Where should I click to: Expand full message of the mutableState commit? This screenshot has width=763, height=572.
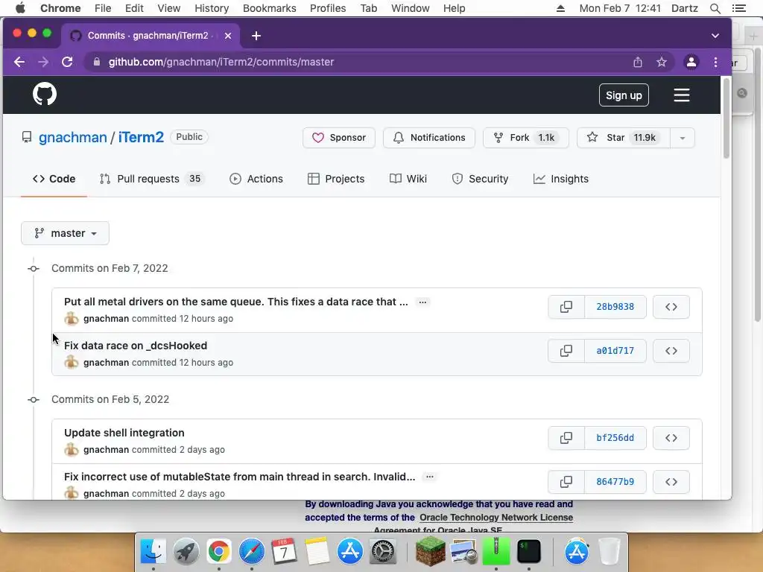coord(430,477)
